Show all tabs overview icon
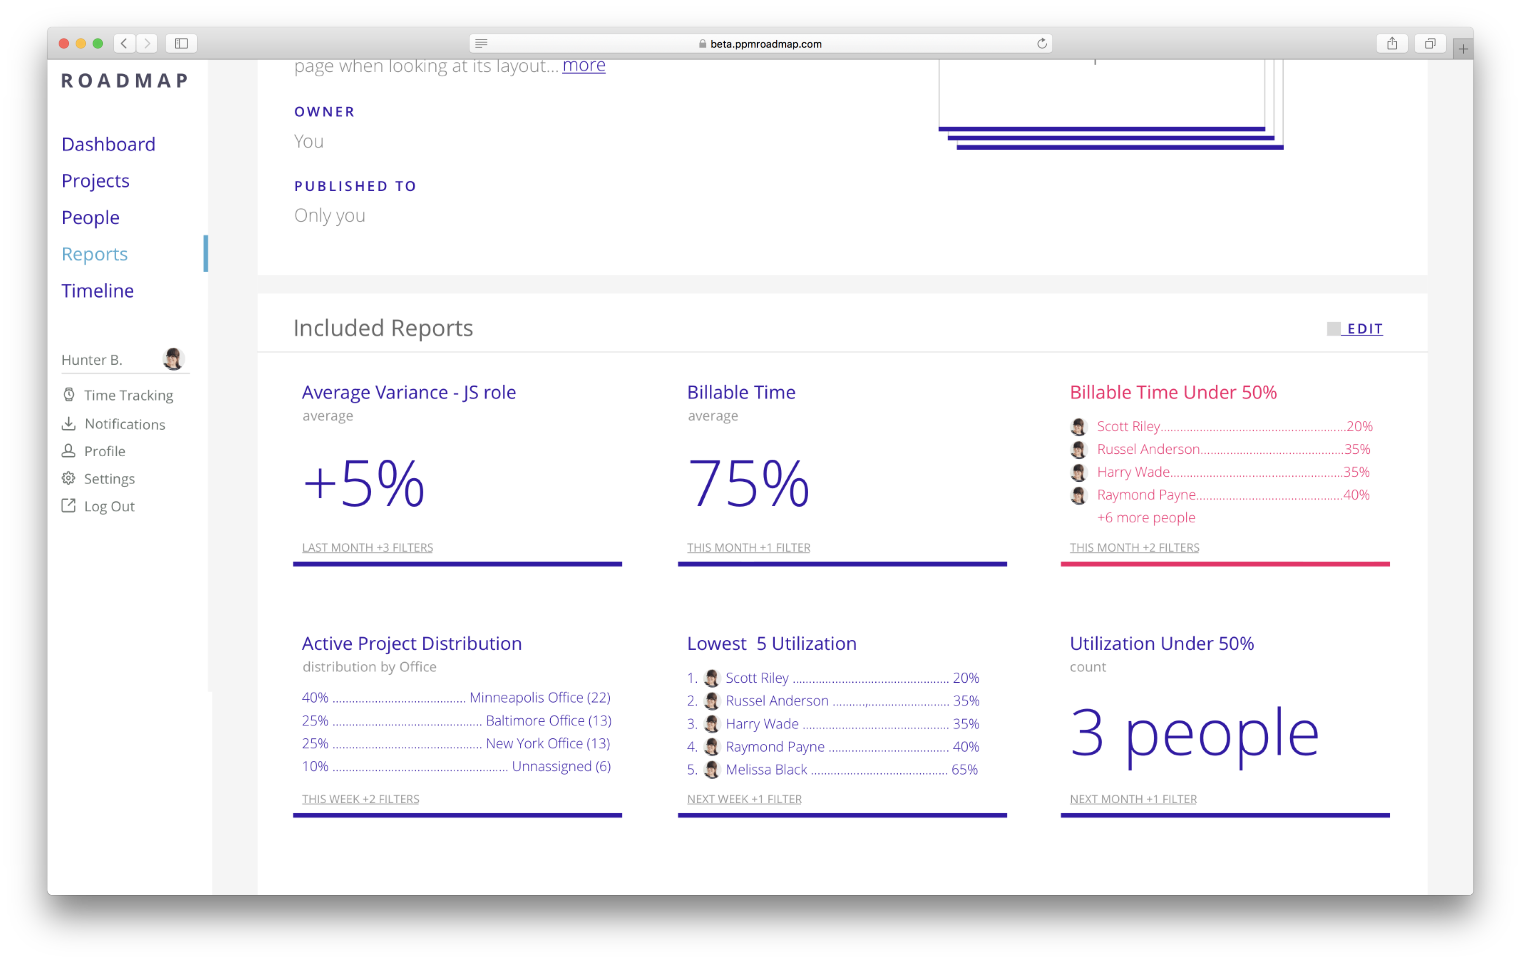The height and width of the screenshot is (963, 1521). [1430, 44]
